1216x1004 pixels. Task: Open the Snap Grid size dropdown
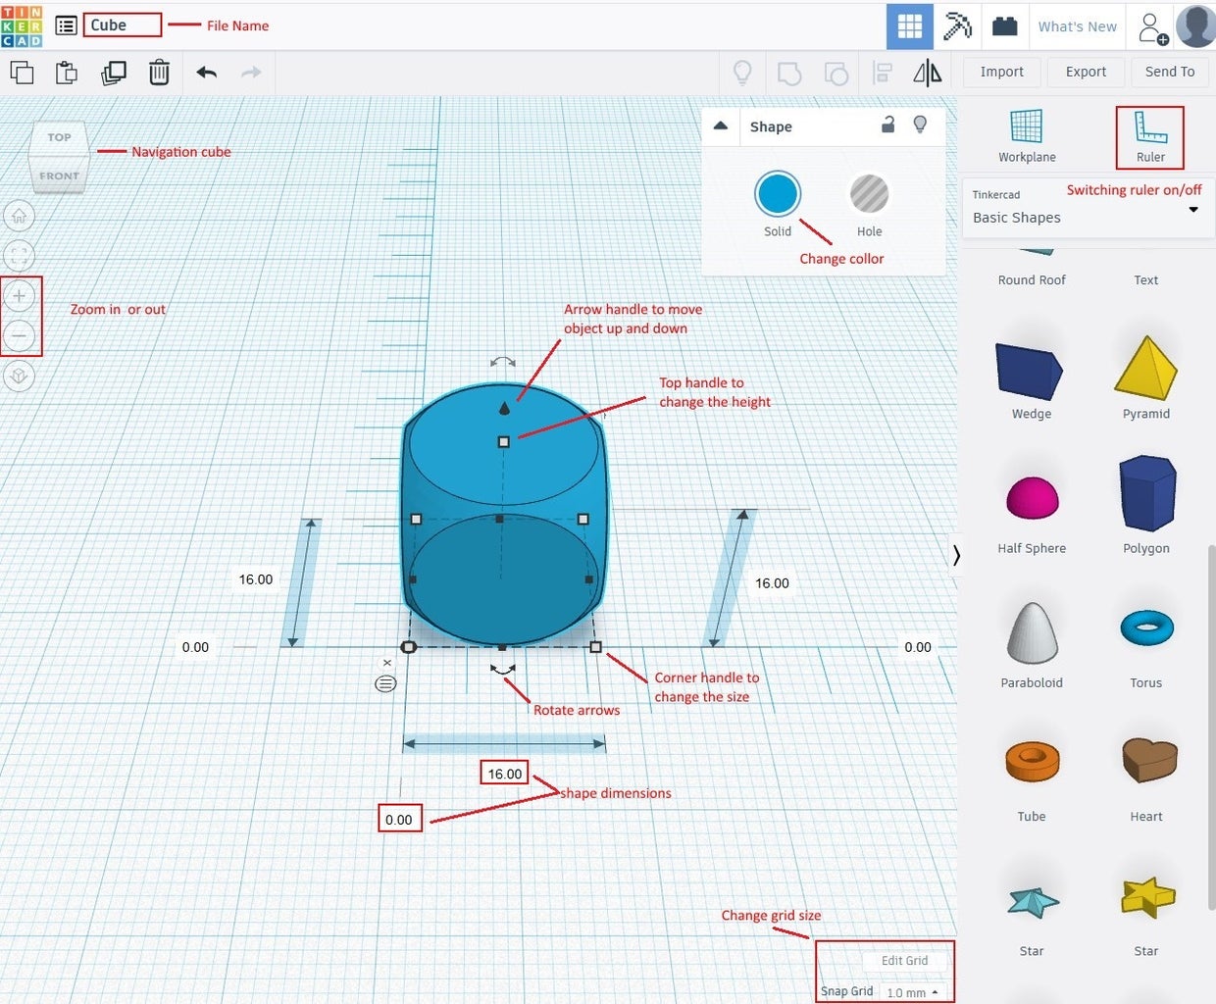915,991
